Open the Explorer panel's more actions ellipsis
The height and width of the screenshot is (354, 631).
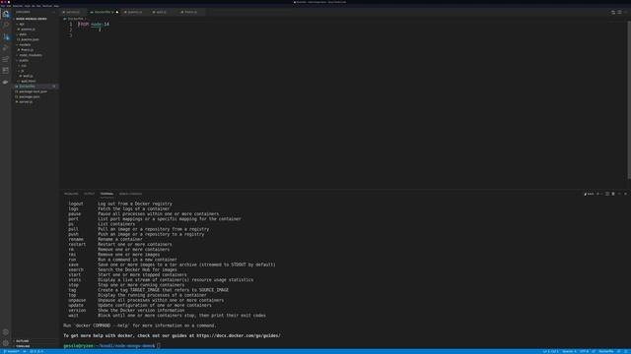pyautogui.click(x=54, y=12)
